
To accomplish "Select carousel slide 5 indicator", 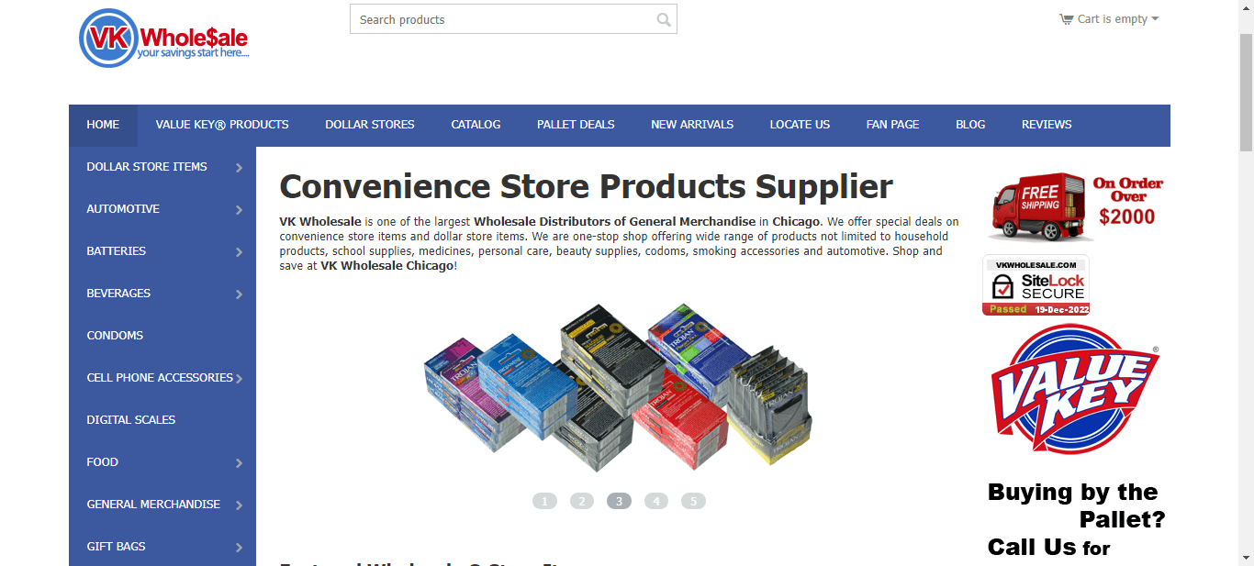I will point(693,501).
